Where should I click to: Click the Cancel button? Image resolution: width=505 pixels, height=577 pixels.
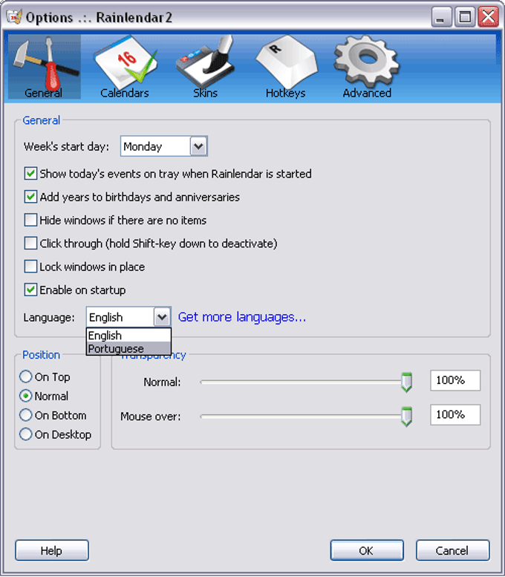(x=453, y=550)
